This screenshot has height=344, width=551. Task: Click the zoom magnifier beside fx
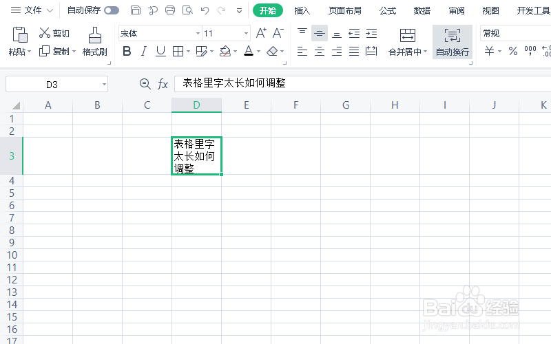145,84
